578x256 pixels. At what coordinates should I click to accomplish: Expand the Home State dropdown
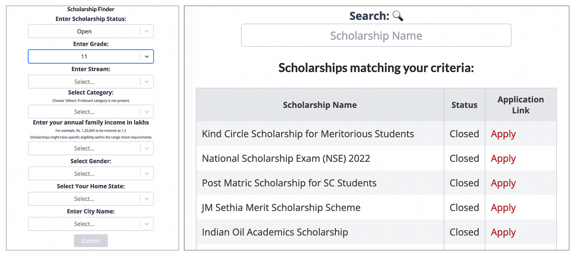91,199
